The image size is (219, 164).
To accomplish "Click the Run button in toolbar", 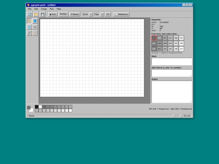I will pos(53,14).
